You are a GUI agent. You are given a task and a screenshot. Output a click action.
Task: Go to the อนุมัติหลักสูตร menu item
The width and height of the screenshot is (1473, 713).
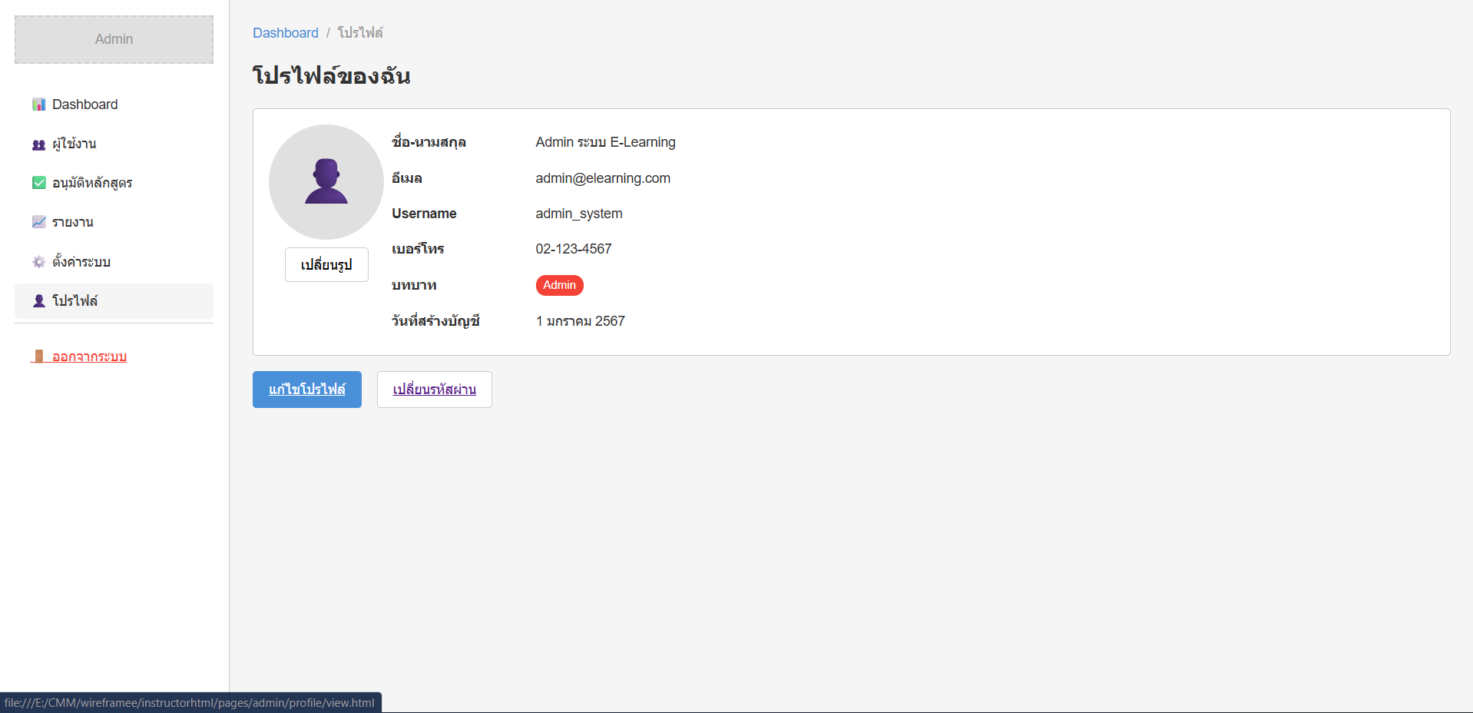pyautogui.click(x=92, y=183)
